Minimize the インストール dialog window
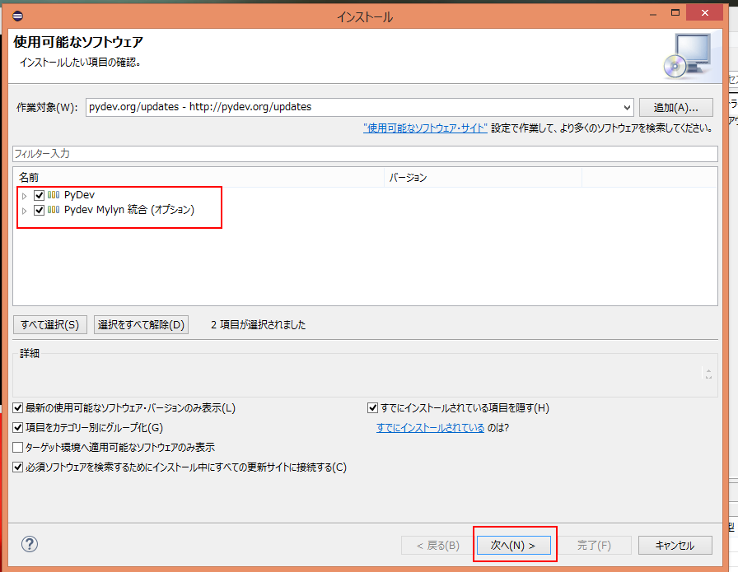The height and width of the screenshot is (572, 738). point(653,14)
